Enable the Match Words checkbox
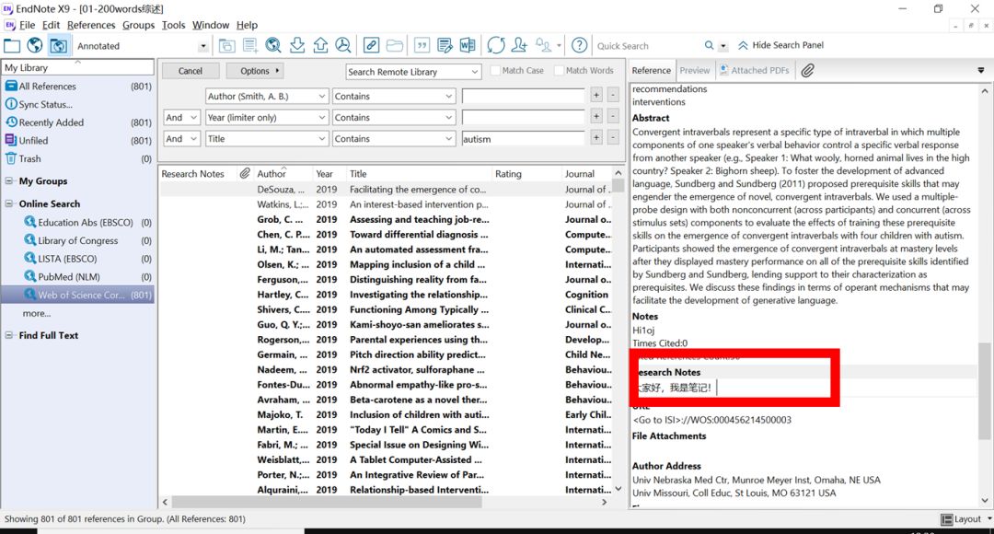Screen dimensions: 994x534 (x=560, y=70)
